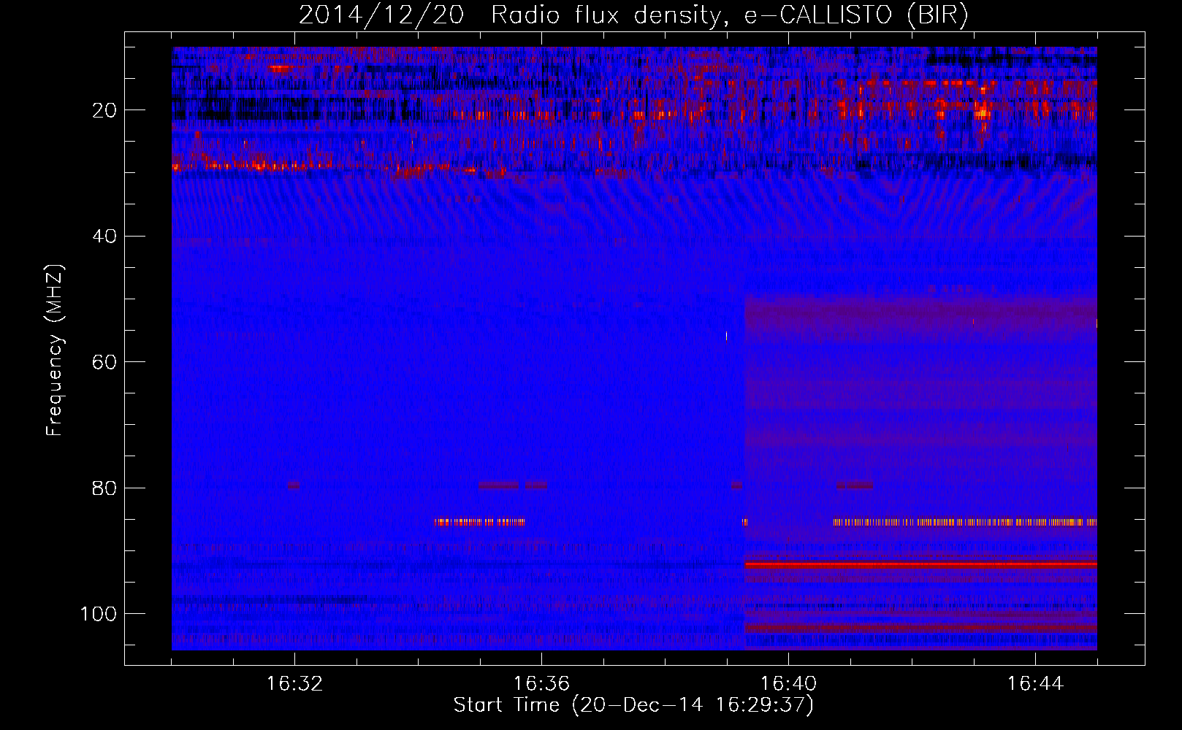Click the 'Frequency (MHZ)' axis label
Viewport: 1182px width, 730px height.
pyautogui.click(x=55, y=350)
